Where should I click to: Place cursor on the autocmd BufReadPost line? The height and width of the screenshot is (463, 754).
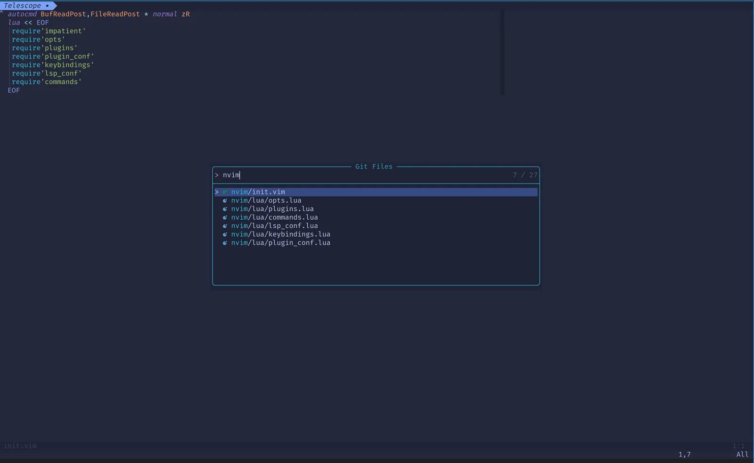coord(98,14)
